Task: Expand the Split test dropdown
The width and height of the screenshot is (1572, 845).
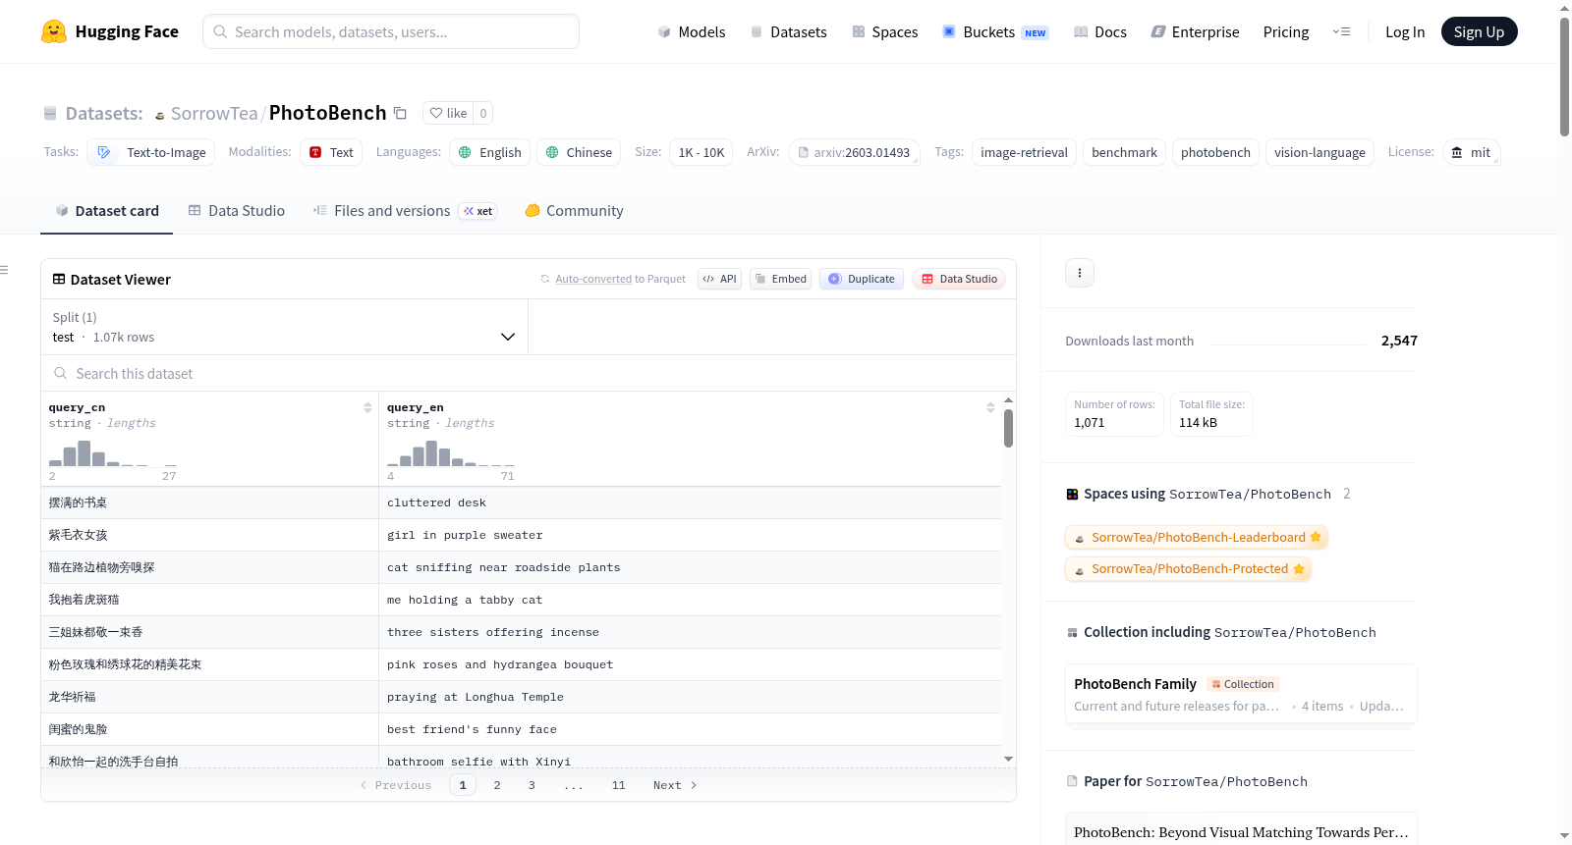Action: [284, 327]
